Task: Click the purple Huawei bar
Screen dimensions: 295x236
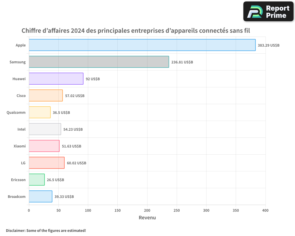Action: click(56, 79)
